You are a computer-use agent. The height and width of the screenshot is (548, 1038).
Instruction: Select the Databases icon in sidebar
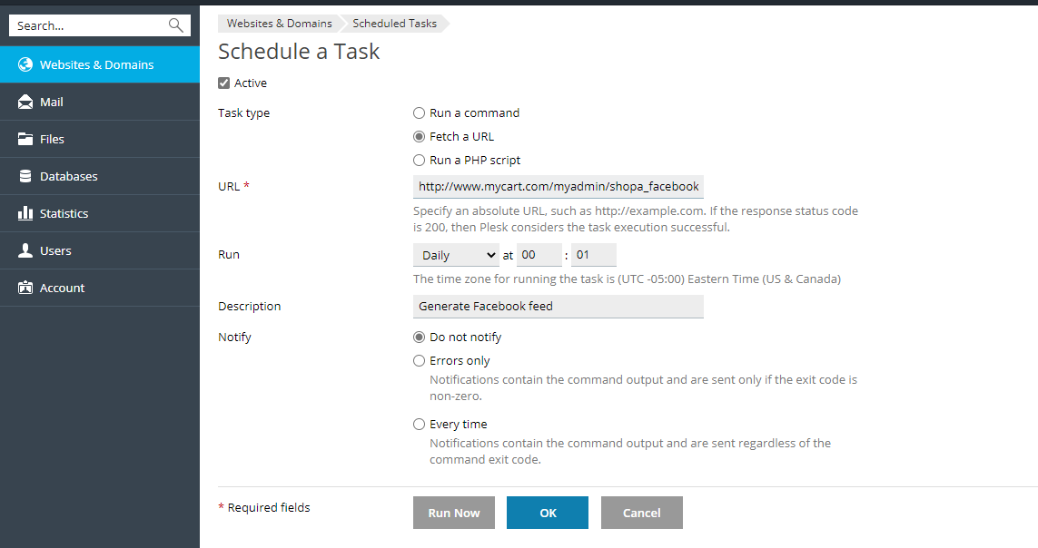pos(25,176)
